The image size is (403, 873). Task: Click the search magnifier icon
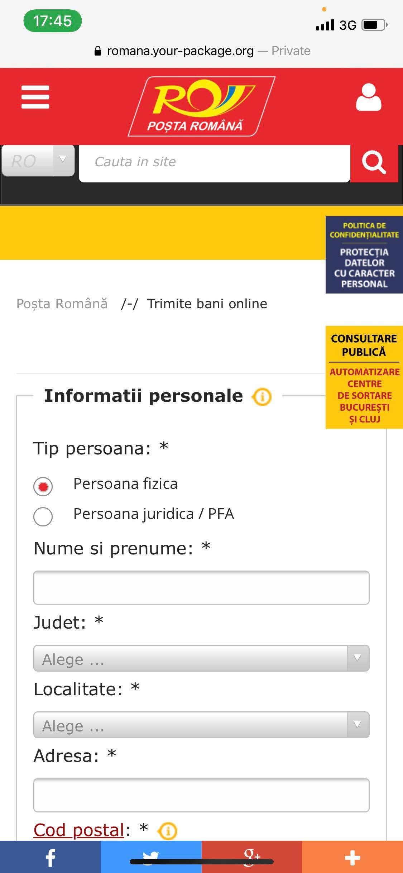point(374,163)
